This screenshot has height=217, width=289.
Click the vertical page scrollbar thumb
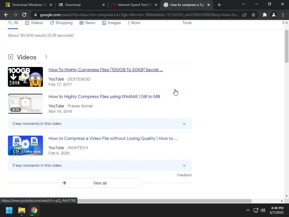[x=286, y=46]
